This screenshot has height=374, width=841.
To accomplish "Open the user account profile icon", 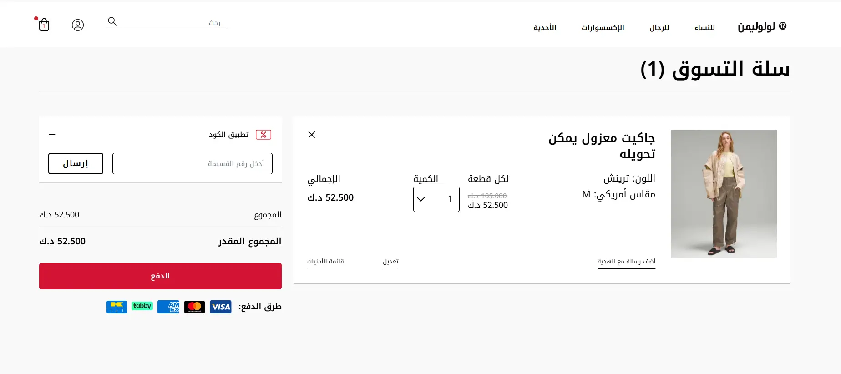I will tap(78, 25).
